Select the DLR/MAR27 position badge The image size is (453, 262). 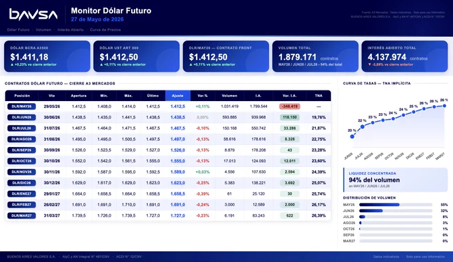point(22,215)
